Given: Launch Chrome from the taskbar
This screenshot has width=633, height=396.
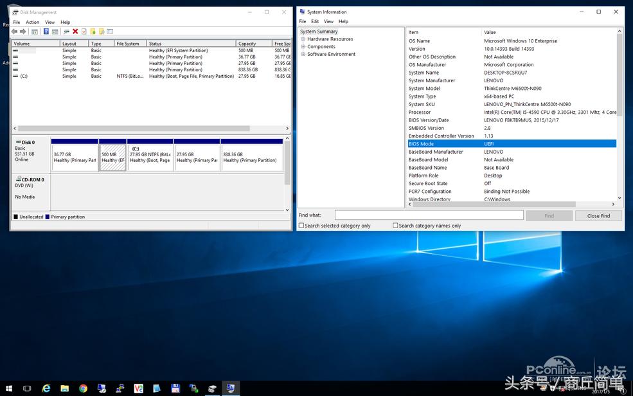Looking at the screenshot, I should click(x=82, y=388).
